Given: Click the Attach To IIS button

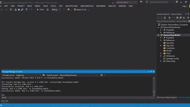Looking at the screenshot, I should [80, 10].
